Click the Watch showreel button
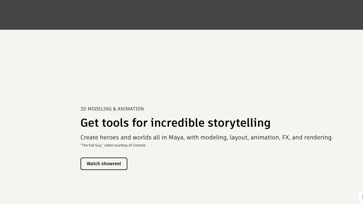Image resolution: width=363 pixels, height=204 pixels. 104,164
